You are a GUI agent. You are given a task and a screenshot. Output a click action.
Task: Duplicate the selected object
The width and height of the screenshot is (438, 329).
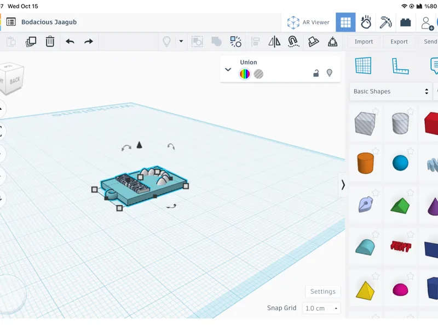pyautogui.click(x=31, y=42)
